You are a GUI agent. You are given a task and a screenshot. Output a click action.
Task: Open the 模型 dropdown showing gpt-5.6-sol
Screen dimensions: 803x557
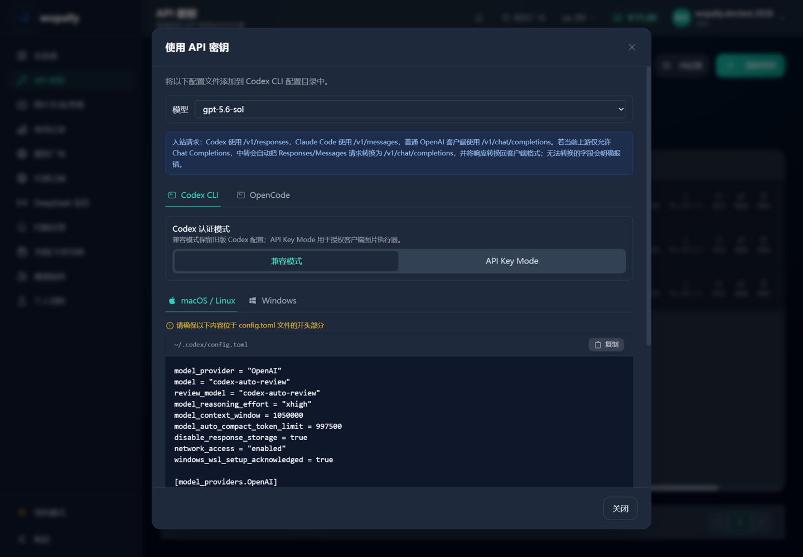[x=410, y=109]
